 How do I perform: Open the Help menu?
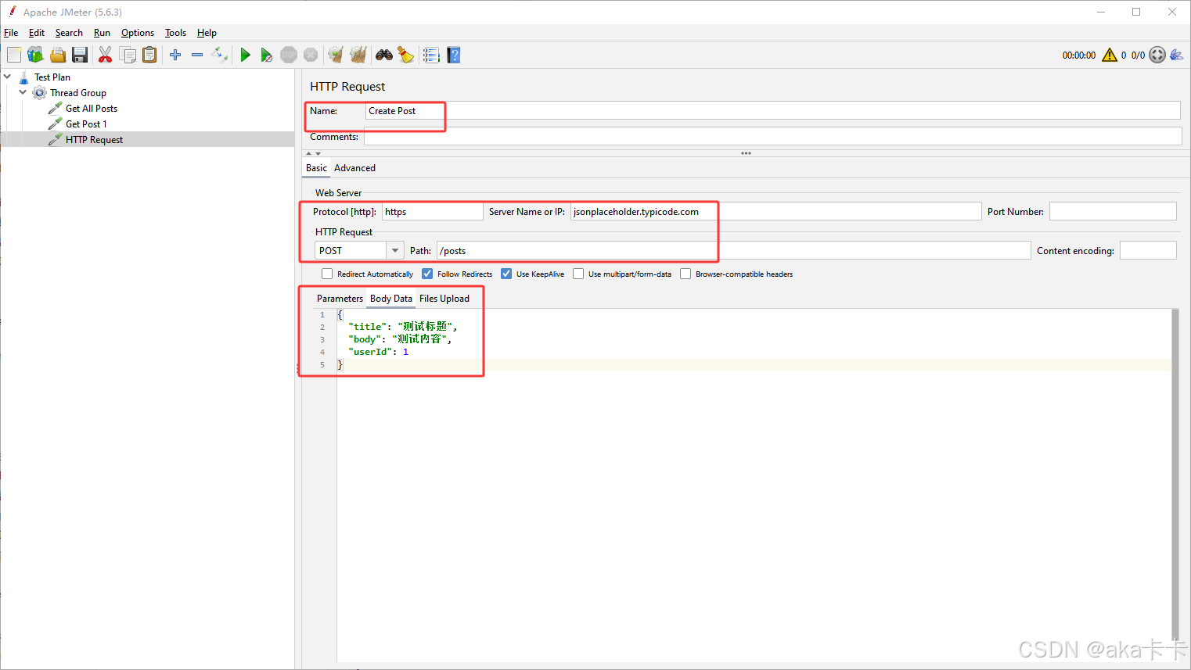pos(207,33)
